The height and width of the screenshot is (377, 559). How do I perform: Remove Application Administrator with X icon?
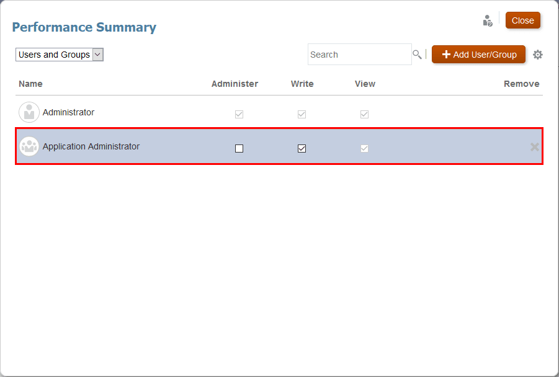[x=534, y=147]
